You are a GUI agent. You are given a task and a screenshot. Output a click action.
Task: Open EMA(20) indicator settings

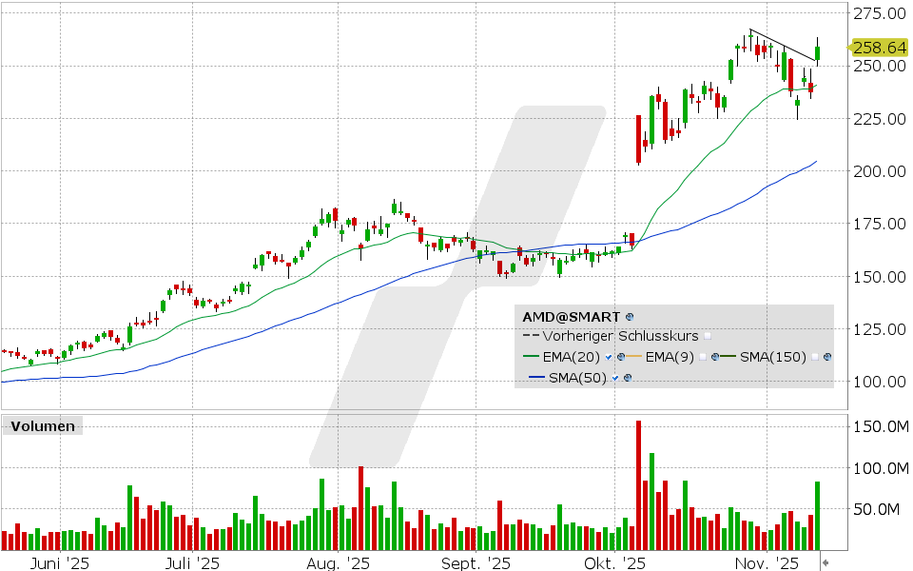coord(622,357)
